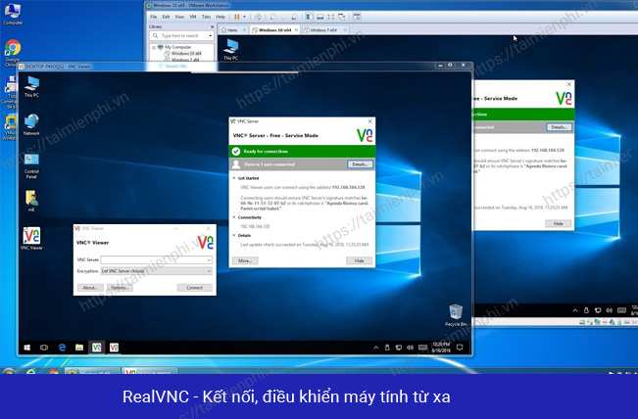Switch to the Windows 7 x64 tab
638x419 pixels.
click(x=323, y=30)
